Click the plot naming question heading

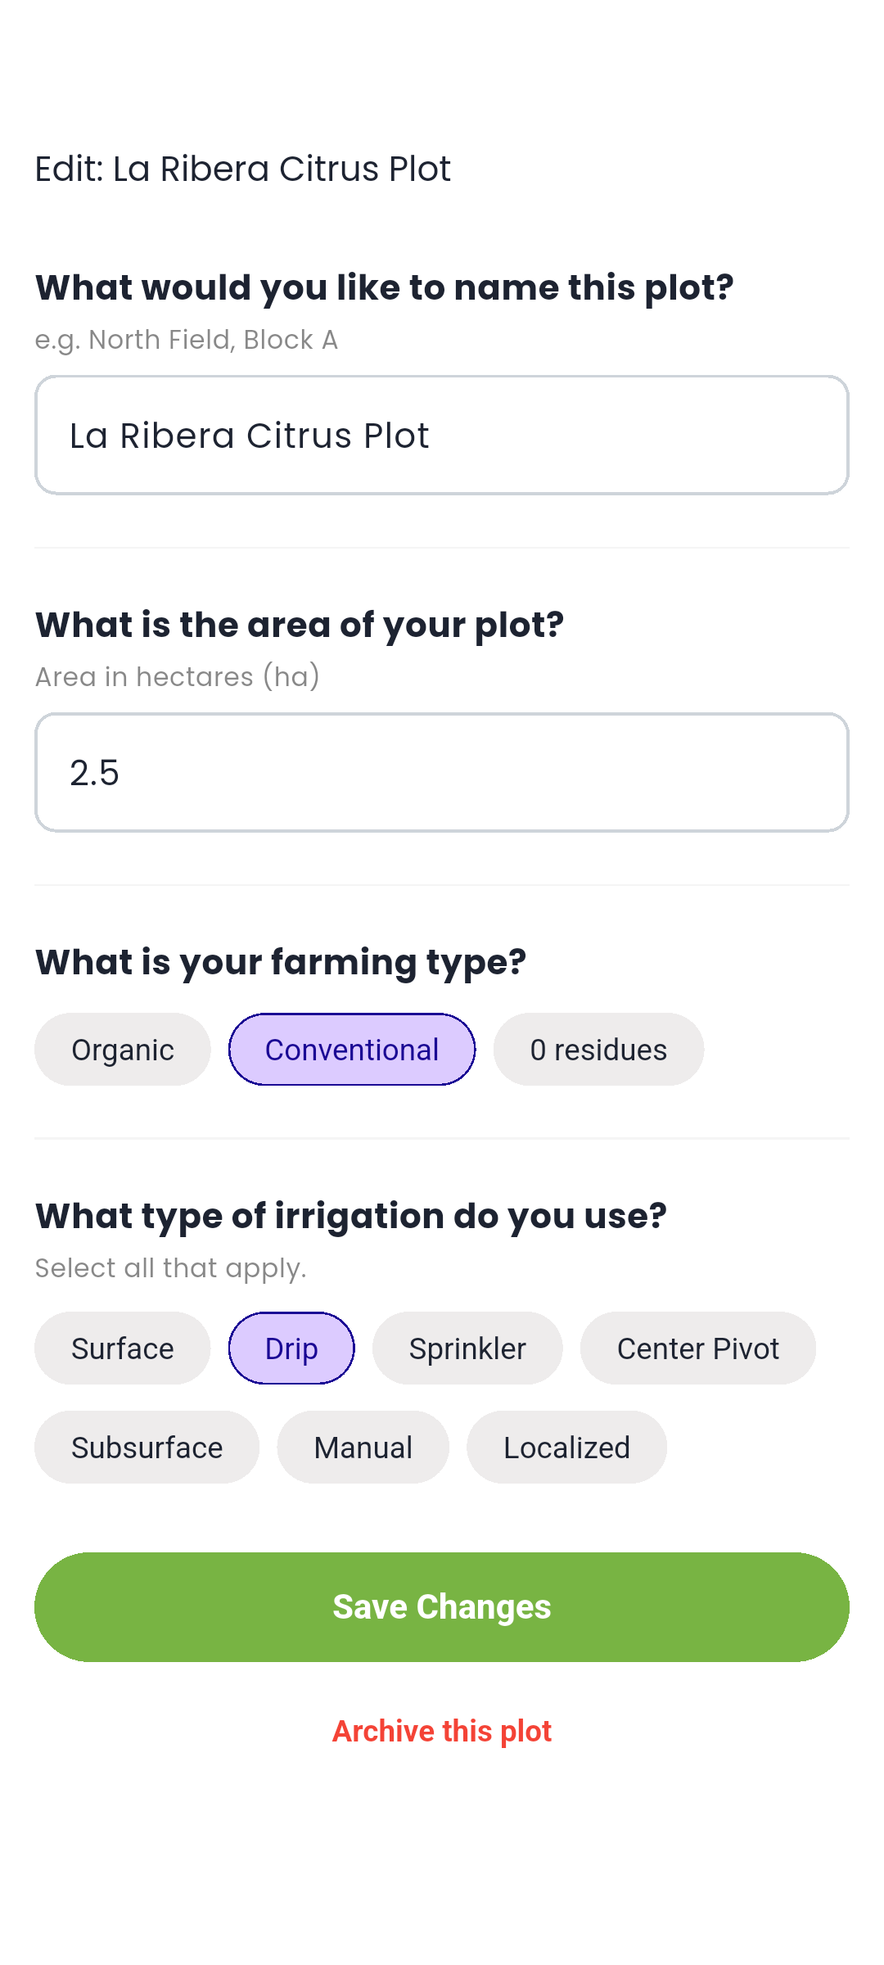(385, 288)
